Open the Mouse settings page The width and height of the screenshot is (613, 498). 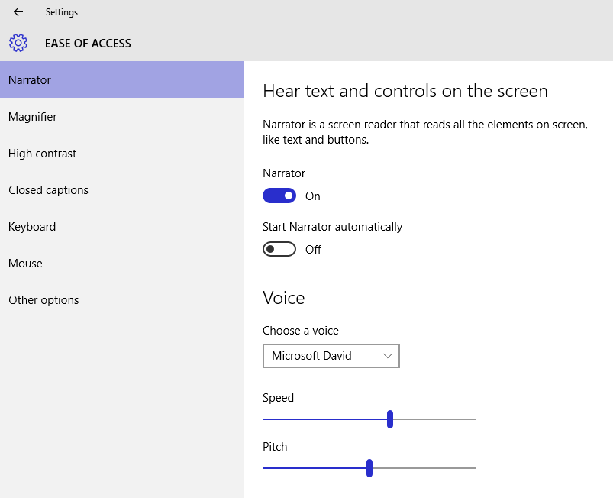25,264
